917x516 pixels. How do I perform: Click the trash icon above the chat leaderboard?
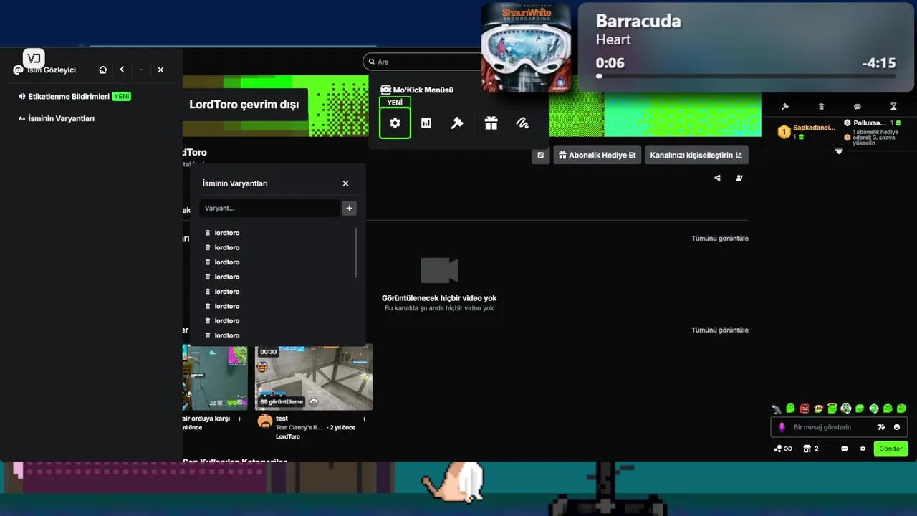pos(821,106)
